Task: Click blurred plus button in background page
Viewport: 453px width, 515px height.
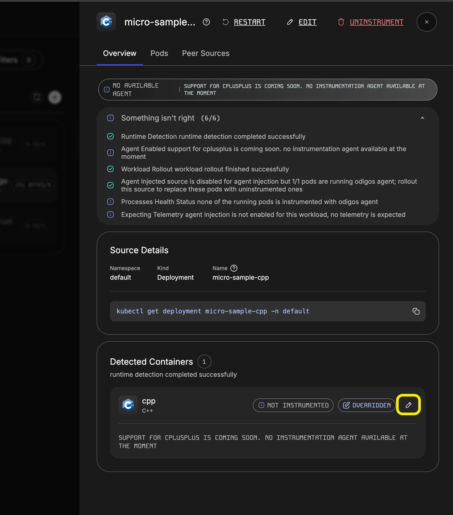Action: coord(55,97)
